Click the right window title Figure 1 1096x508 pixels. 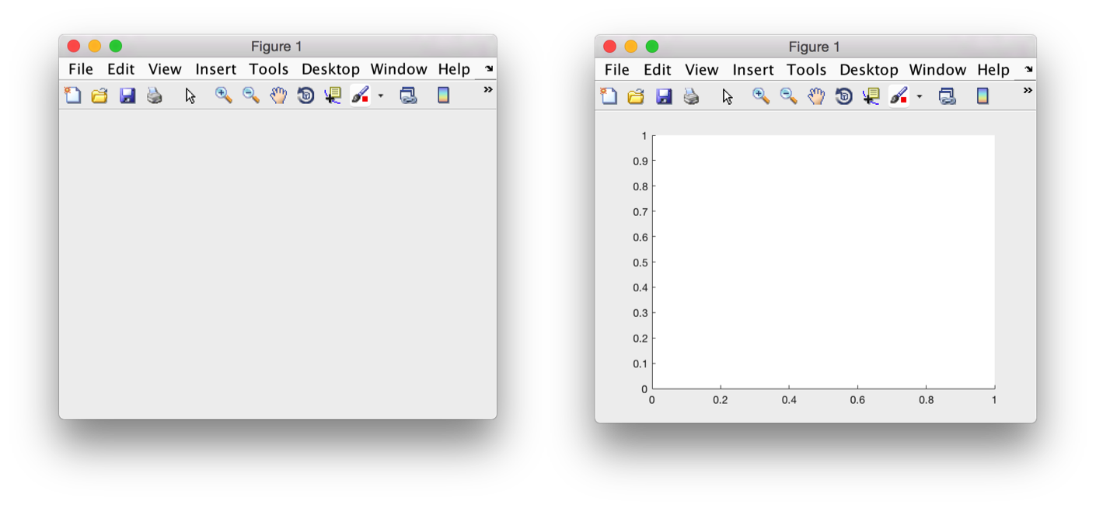(815, 47)
